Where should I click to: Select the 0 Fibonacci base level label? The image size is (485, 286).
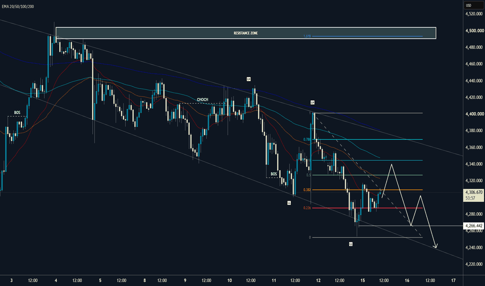tap(310, 238)
